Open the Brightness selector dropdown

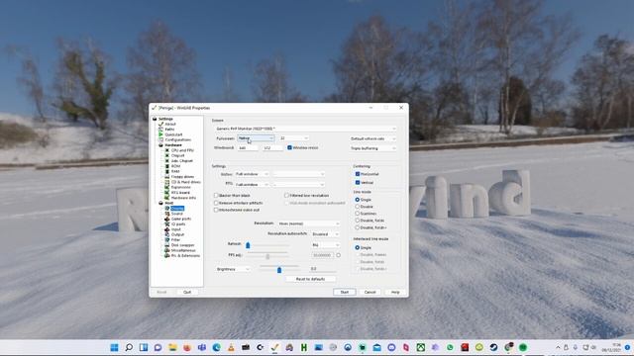[x=233, y=269]
